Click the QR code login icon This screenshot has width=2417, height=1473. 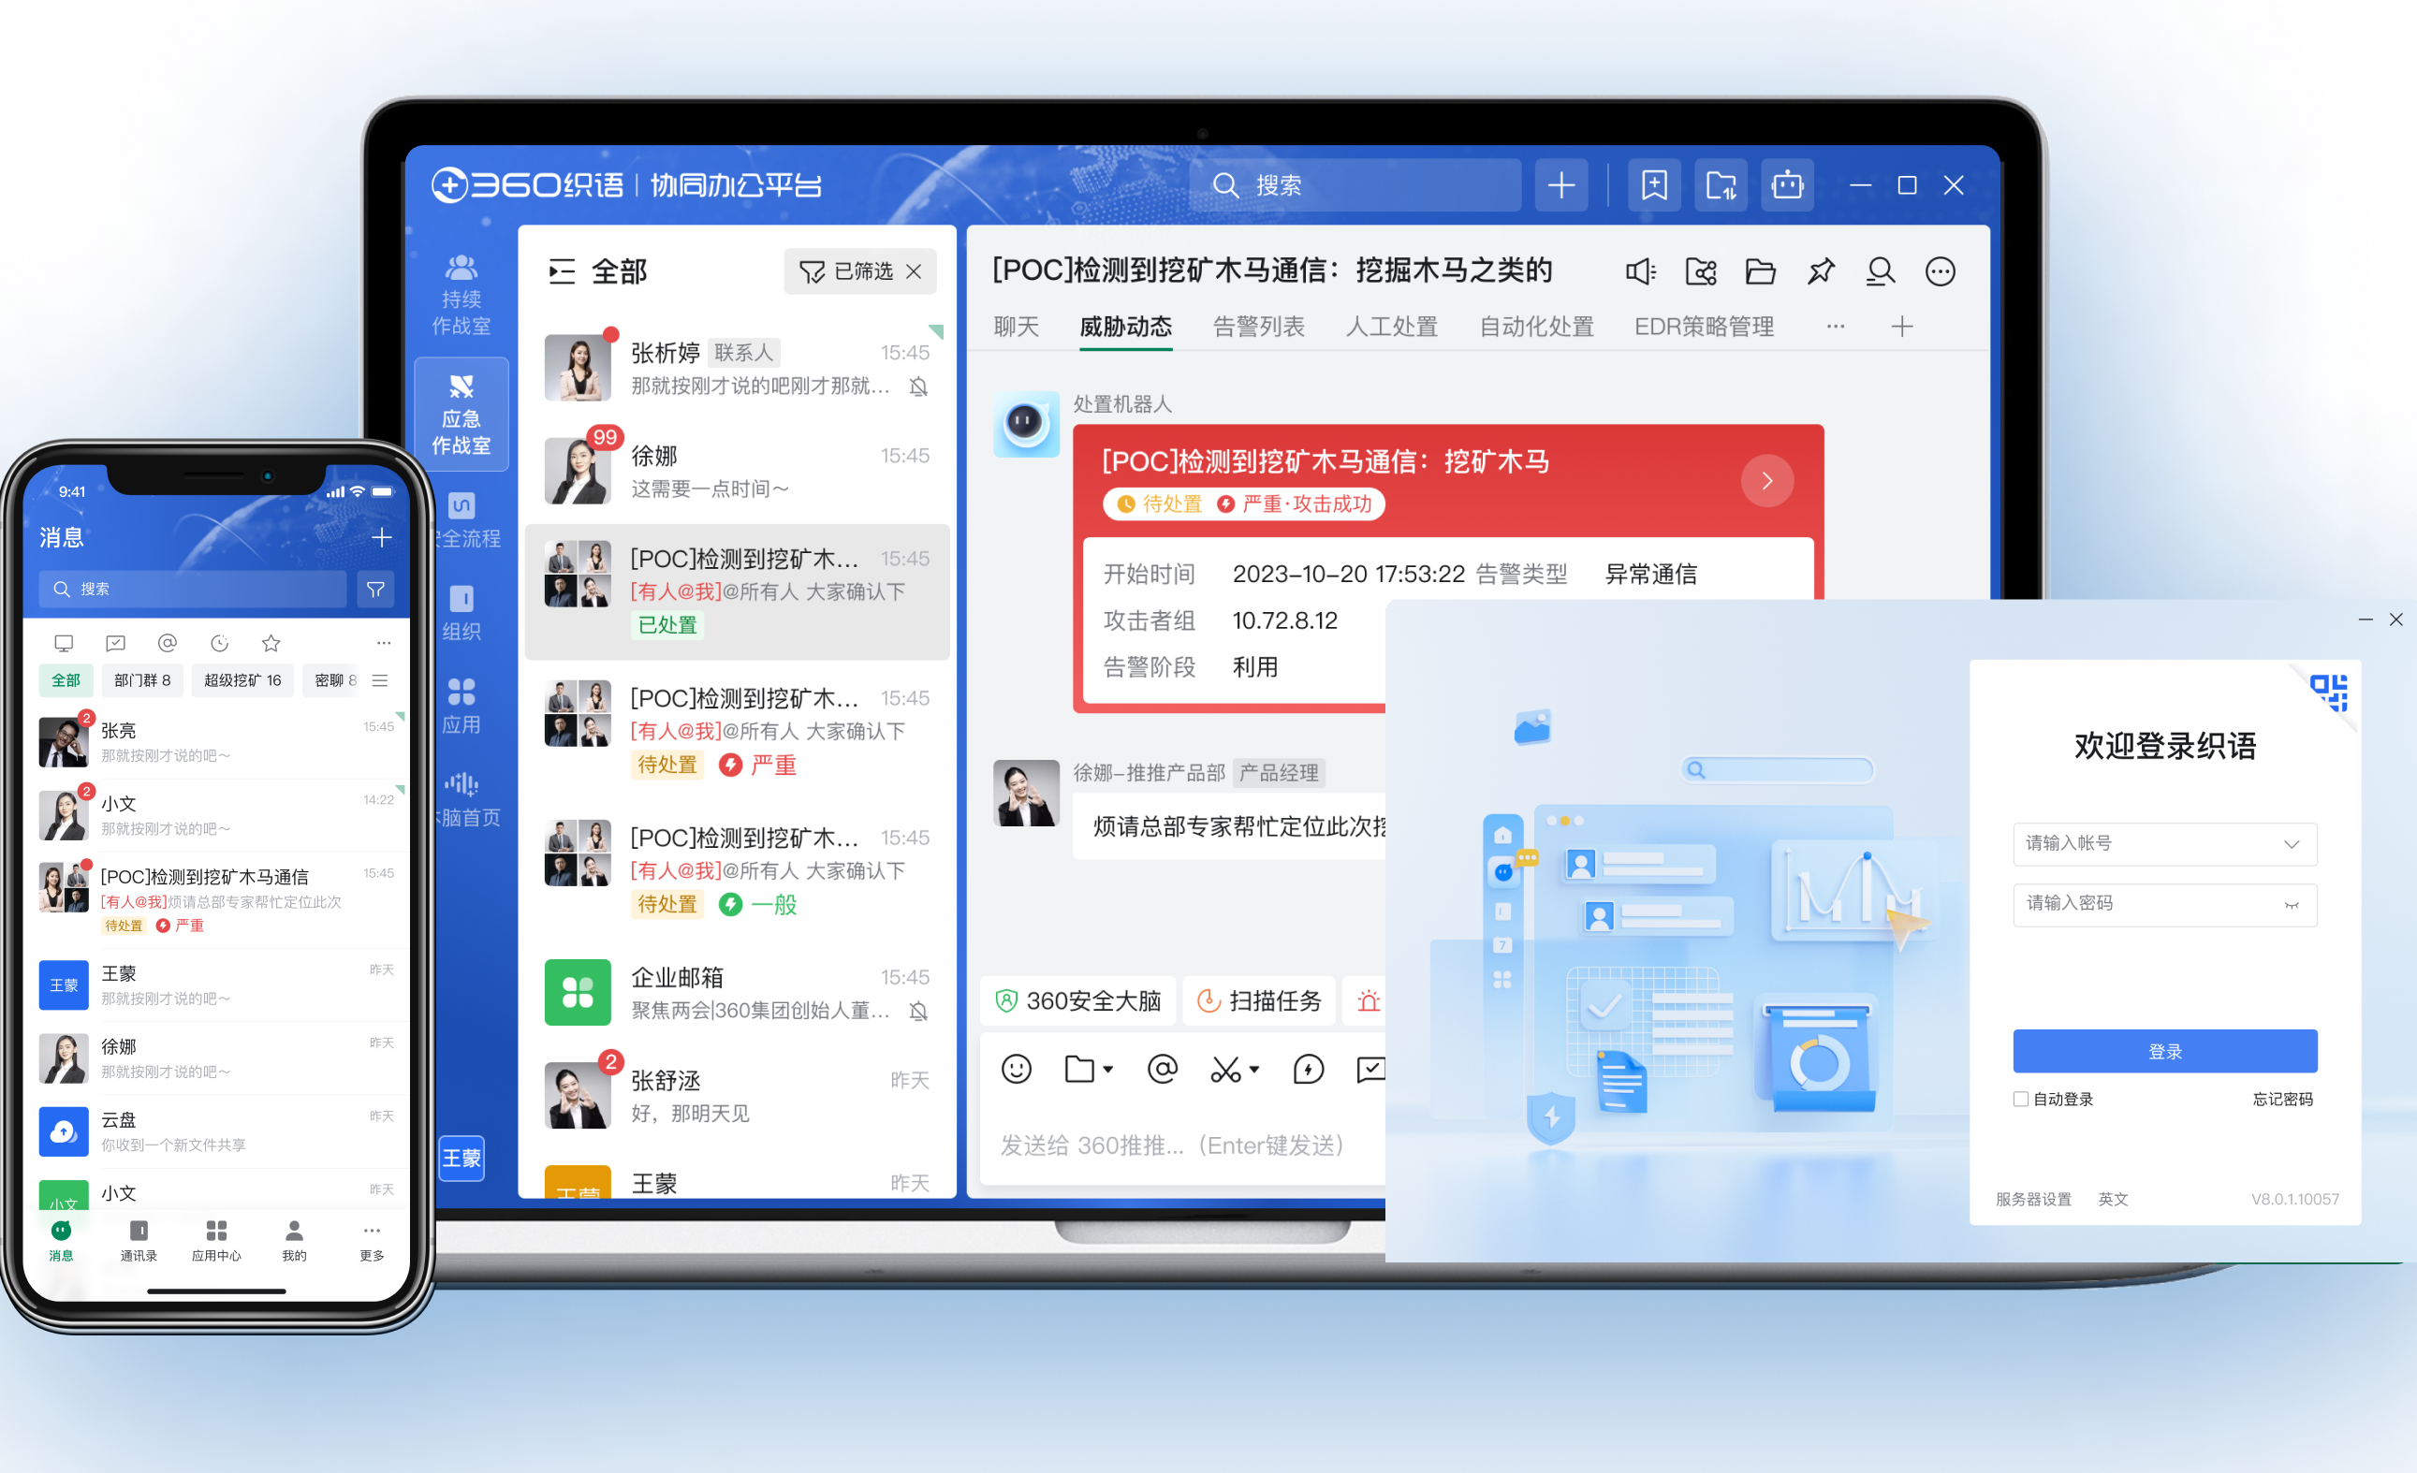2328,693
